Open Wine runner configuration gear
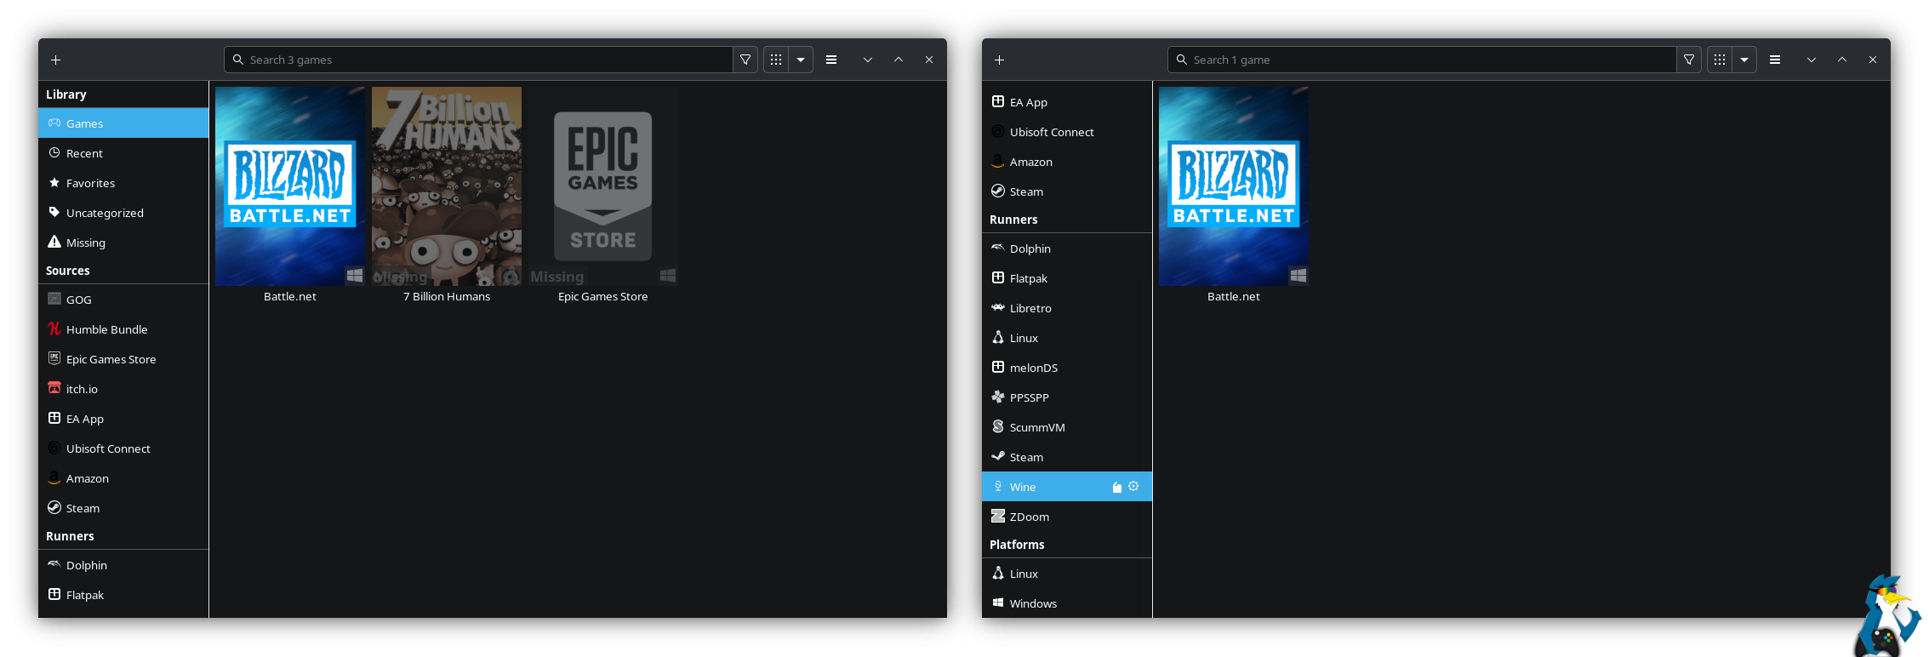The width and height of the screenshot is (1929, 657). pyautogui.click(x=1133, y=486)
